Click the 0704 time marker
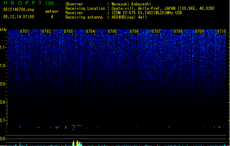The width and height of the screenshot is (230, 146). (x=90, y=31)
